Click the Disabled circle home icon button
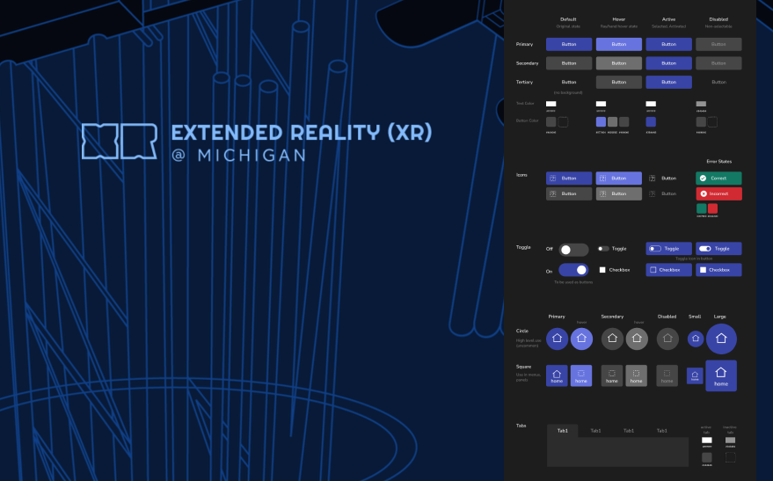 tap(667, 339)
